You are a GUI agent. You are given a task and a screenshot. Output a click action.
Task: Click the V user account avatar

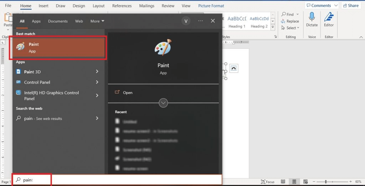(x=186, y=21)
